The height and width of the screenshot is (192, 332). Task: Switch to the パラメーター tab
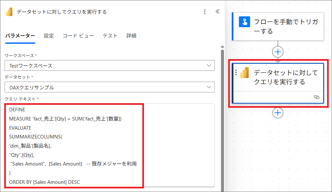20,36
